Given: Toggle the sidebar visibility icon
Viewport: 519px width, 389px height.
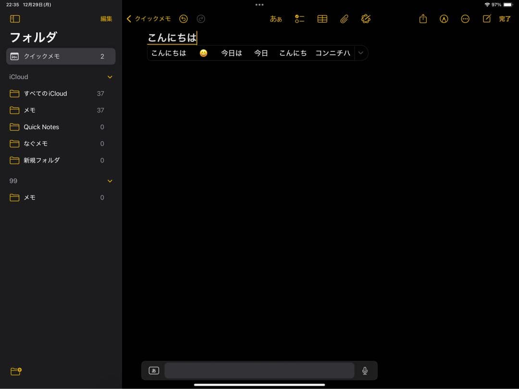Looking at the screenshot, I should [15, 19].
